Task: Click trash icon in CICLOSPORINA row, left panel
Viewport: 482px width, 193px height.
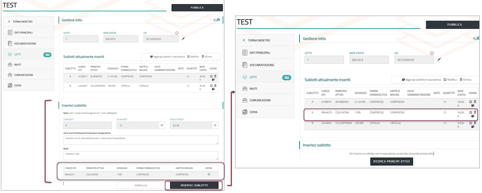Action: [216, 86]
